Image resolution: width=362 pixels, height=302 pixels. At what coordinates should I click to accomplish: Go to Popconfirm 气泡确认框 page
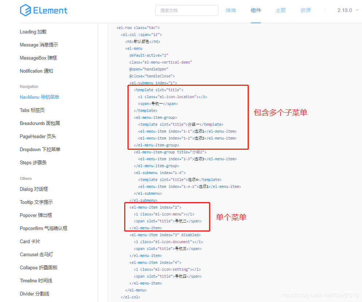[x=44, y=229]
